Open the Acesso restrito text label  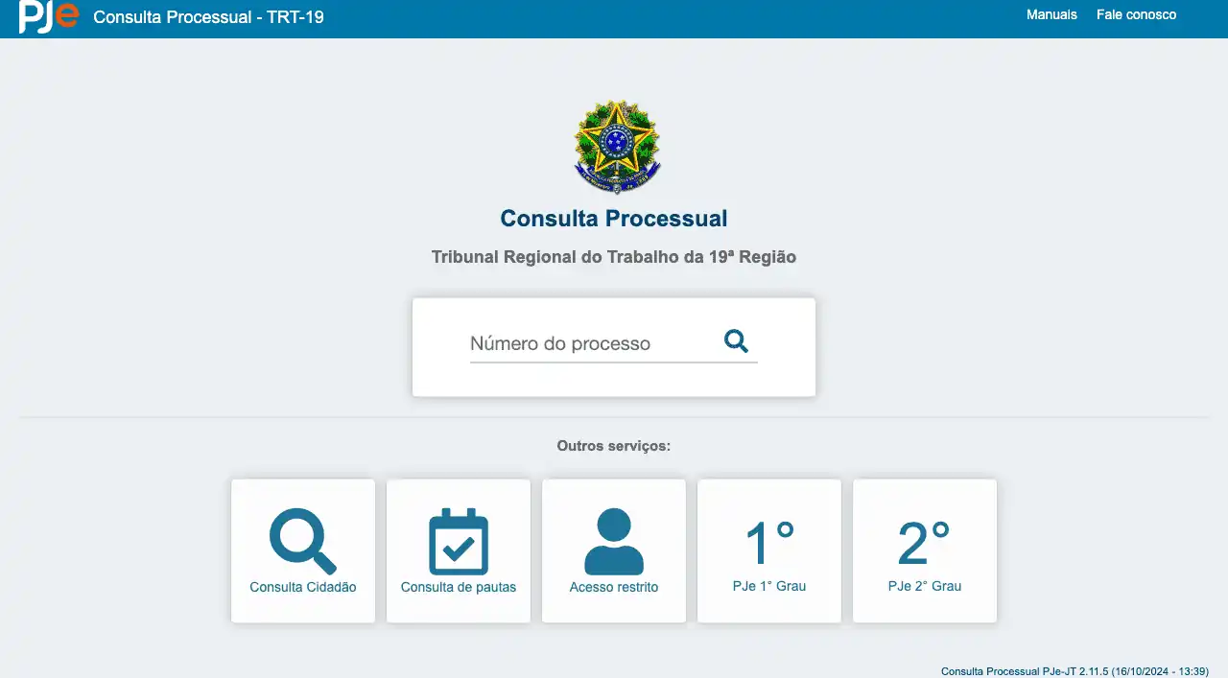[614, 587]
